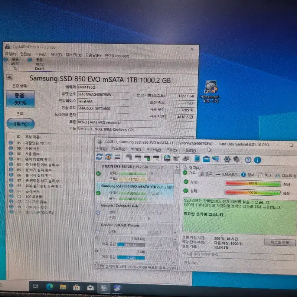Switch to the S.M.A.R.T. tab in Sentinel
This screenshot has height=297, width=297.
coord(227,174)
